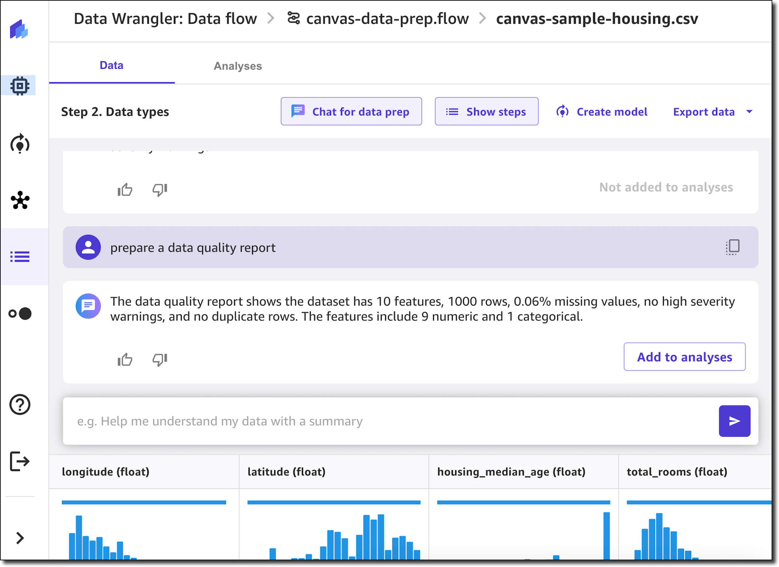
Task: Click the SageMaker Canvas logo icon
Action: (x=19, y=30)
